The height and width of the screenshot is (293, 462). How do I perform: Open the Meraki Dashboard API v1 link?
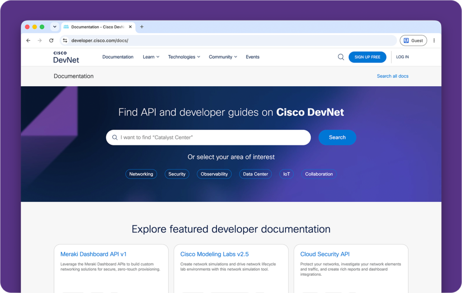pos(93,254)
